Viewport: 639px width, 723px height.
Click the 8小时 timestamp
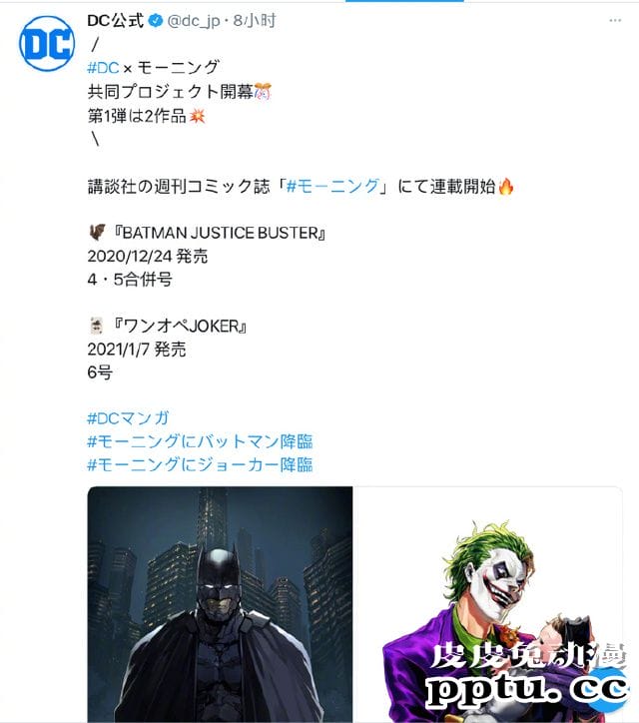(255, 21)
